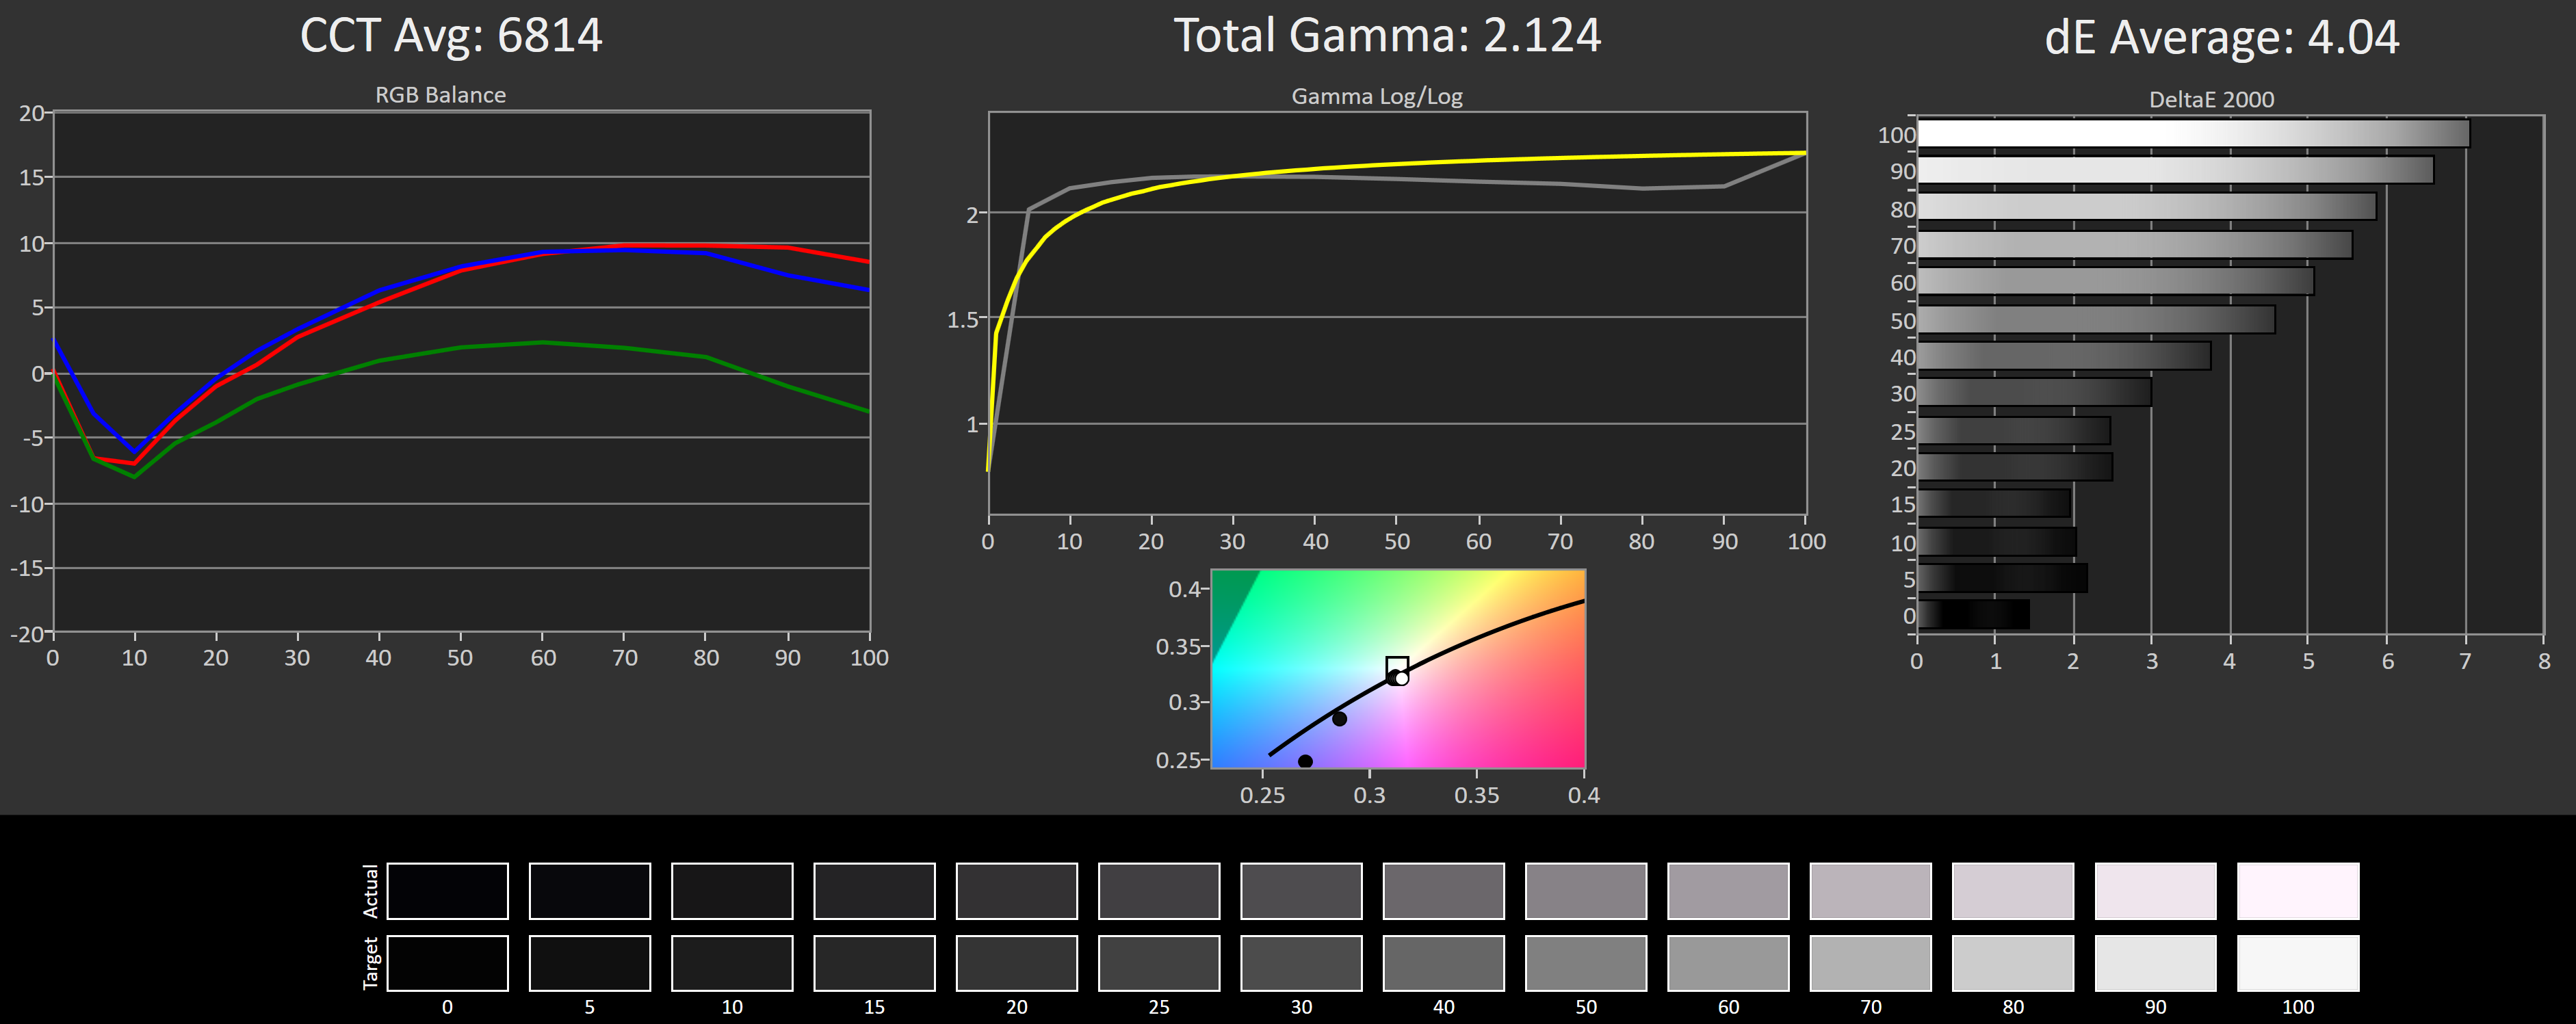Click the 20 bar in DeltaE chart
This screenshot has width=2576, height=1024.
click(x=2014, y=467)
